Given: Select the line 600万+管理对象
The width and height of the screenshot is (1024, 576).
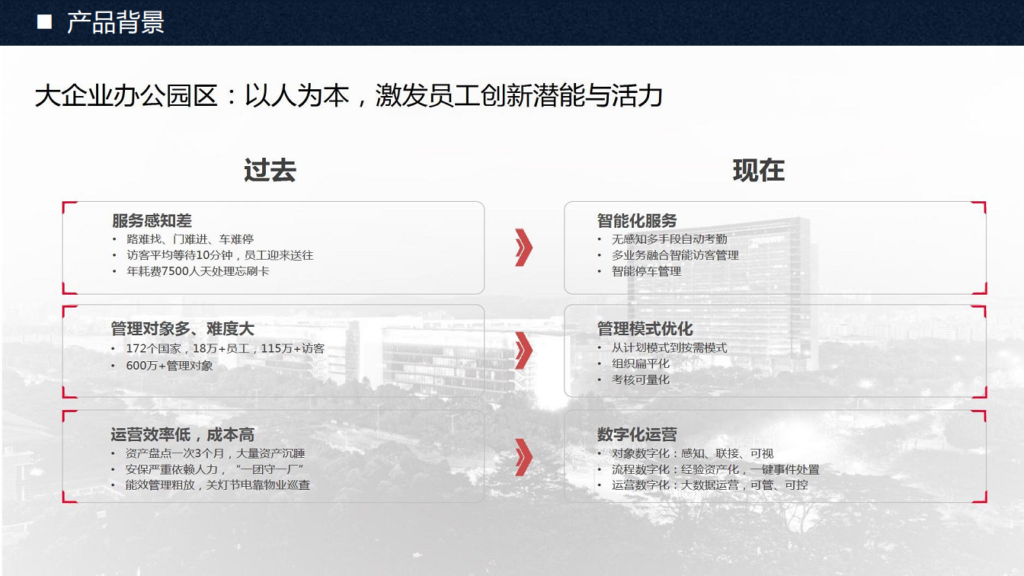Looking at the screenshot, I should [170, 366].
